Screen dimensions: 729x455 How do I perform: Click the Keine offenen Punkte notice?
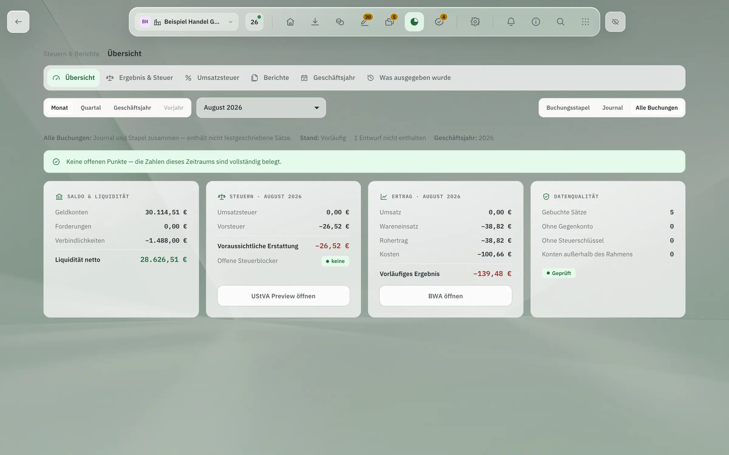[x=364, y=162]
